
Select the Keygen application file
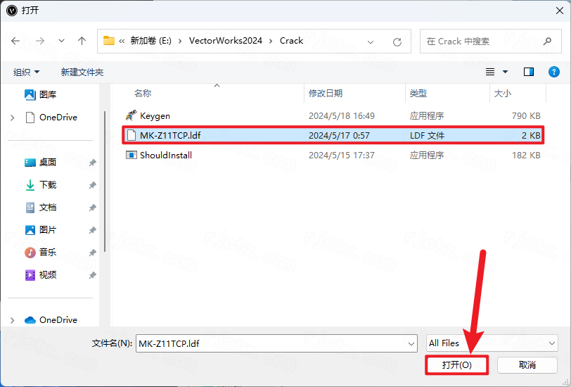(155, 115)
